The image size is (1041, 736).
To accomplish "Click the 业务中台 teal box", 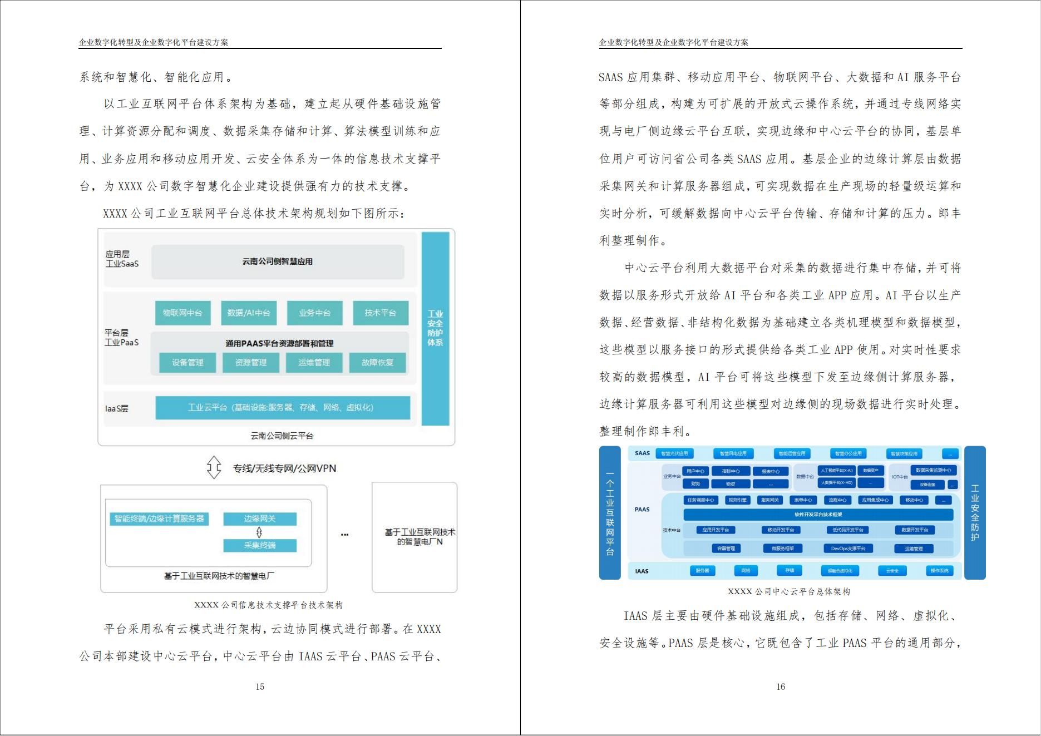I will (314, 313).
